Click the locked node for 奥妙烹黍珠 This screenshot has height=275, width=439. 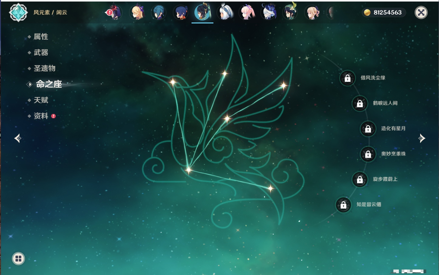[368, 154]
